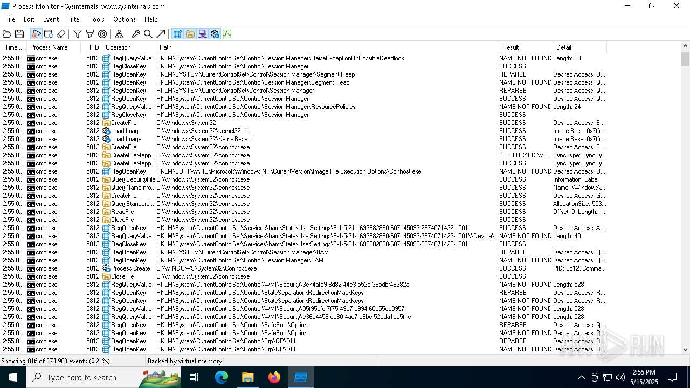Click the 'PID: 6512, Comma...' detail cell

click(x=579, y=268)
